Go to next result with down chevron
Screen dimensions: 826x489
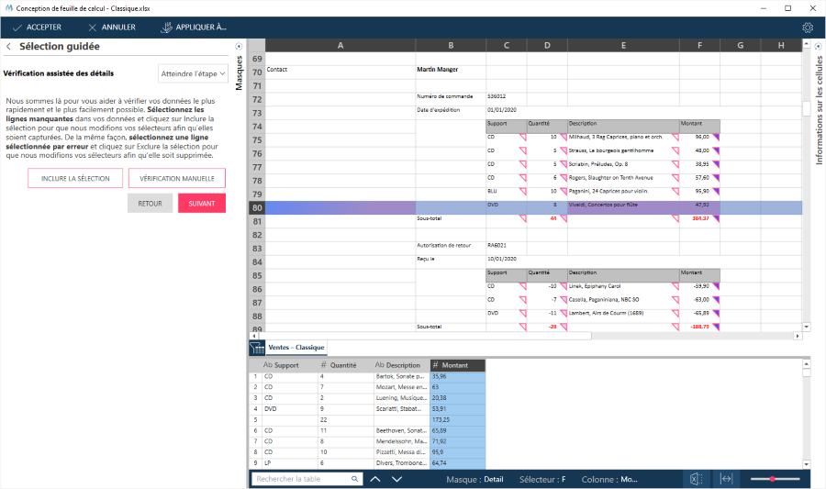click(x=397, y=479)
